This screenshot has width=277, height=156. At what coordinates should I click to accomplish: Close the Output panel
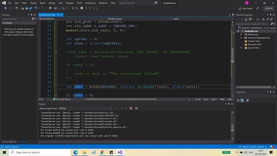click(x=232, y=104)
